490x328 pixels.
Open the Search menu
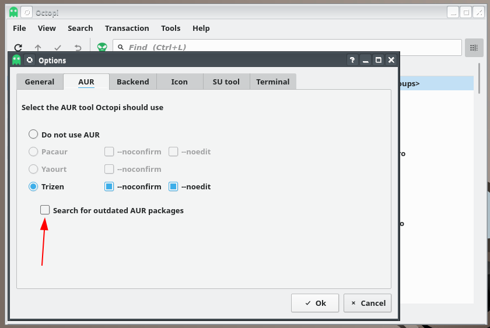(x=80, y=28)
